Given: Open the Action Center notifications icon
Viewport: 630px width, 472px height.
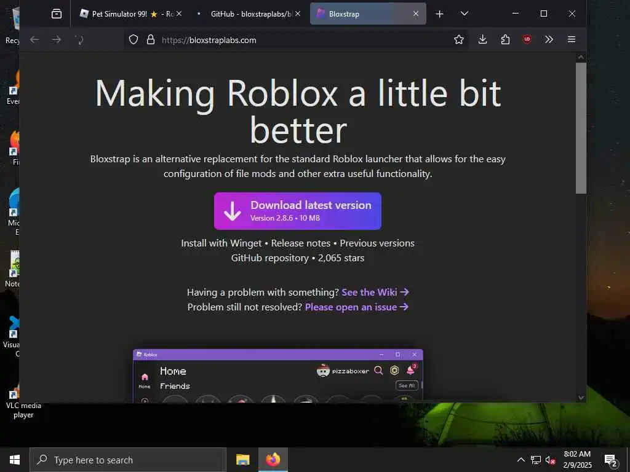Looking at the screenshot, I should coord(611,460).
